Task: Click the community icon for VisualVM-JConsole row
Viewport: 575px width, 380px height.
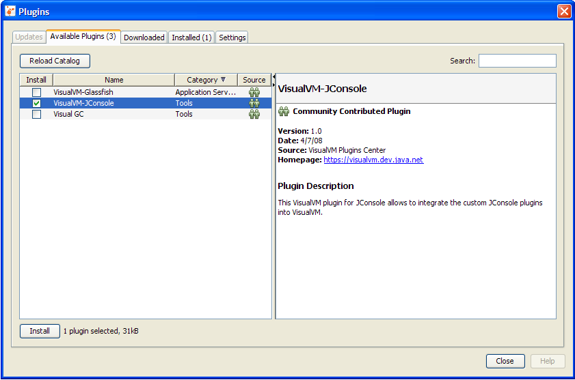Action: coord(254,103)
